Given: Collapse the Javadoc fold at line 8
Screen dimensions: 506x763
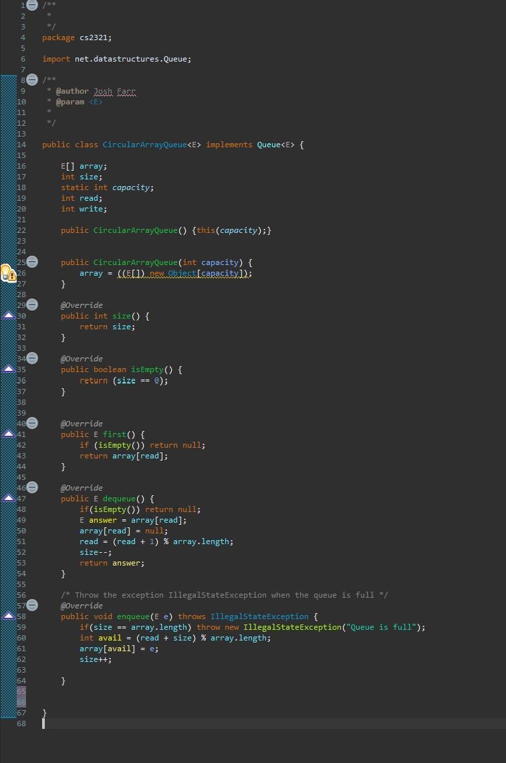Looking at the screenshot, I should click(x=32, y=80).
